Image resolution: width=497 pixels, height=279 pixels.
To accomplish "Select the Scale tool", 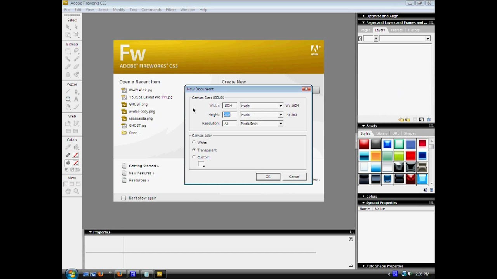I will [68, 35].
